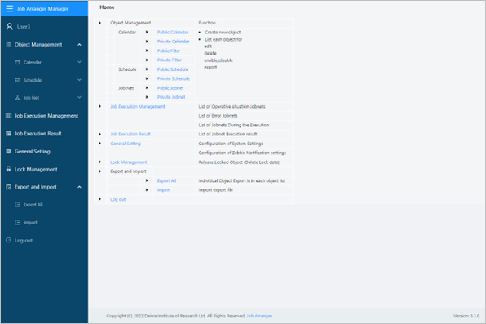Click the Import icon in sidebar
Viewport: 486px width, 324px height.
[17, 223]
